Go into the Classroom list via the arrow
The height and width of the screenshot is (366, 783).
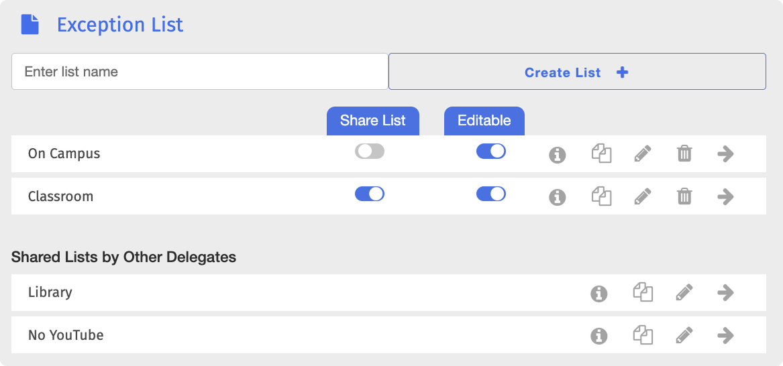click(x=725, y=196)
